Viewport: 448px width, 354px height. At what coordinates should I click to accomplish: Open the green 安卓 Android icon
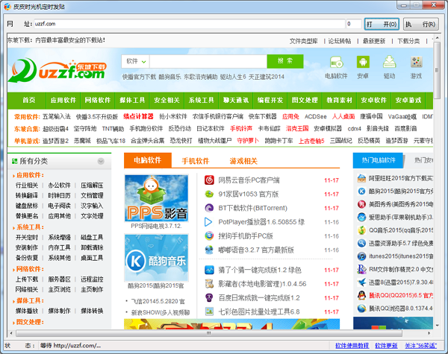tap(363, 62)
